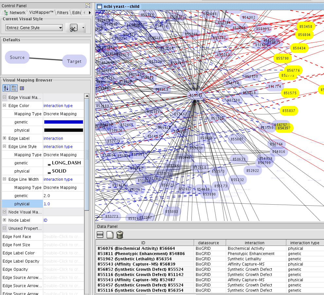The height and width of the screenshot is (295, 324).
Task: Click Target node in Defaults preview
Action: 74,61
